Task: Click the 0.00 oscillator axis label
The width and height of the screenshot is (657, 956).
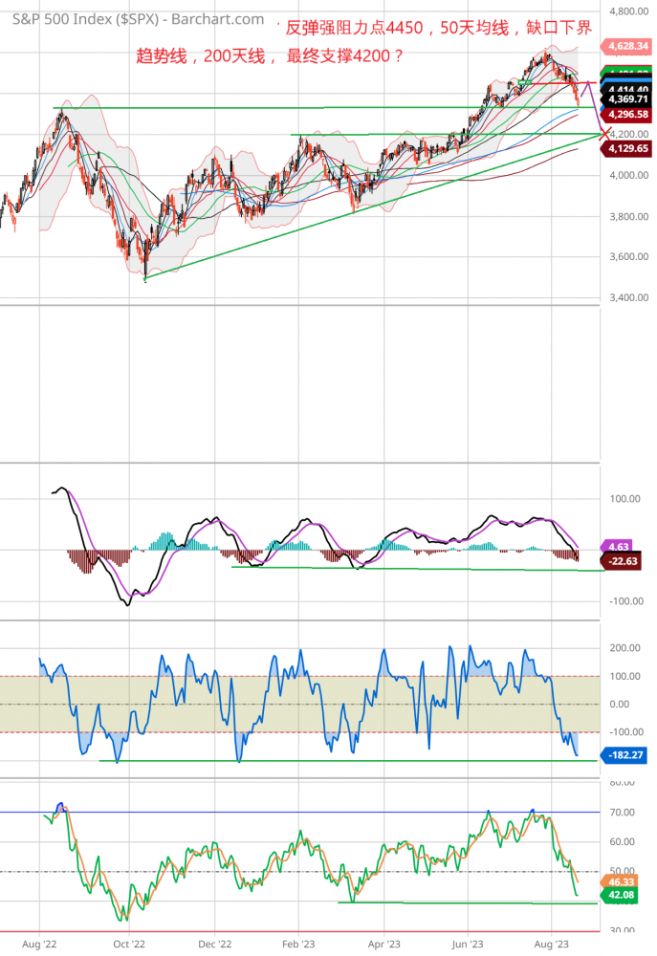Action: point(619,705)
